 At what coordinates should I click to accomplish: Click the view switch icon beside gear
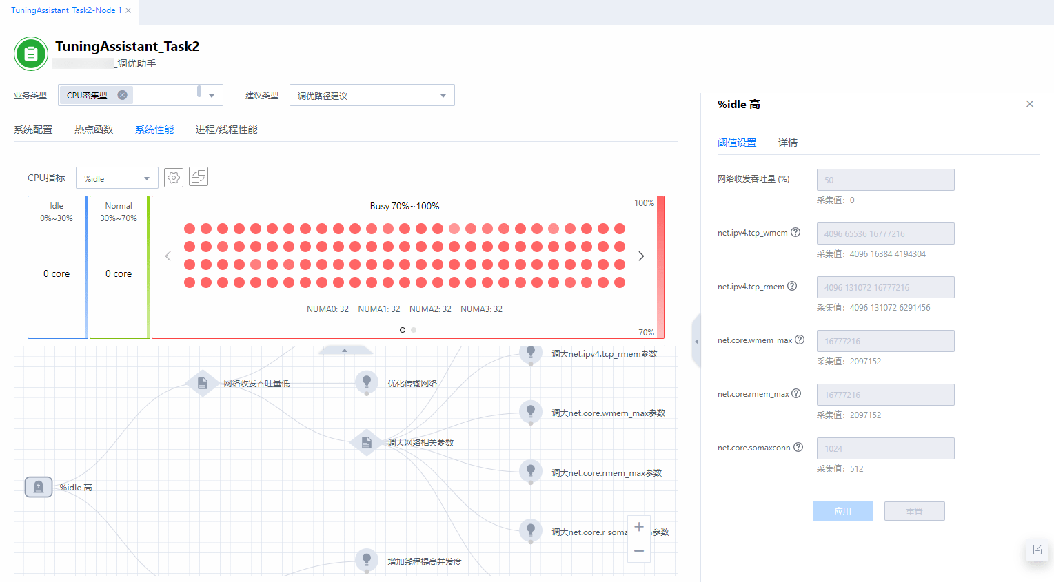point(199,177)
